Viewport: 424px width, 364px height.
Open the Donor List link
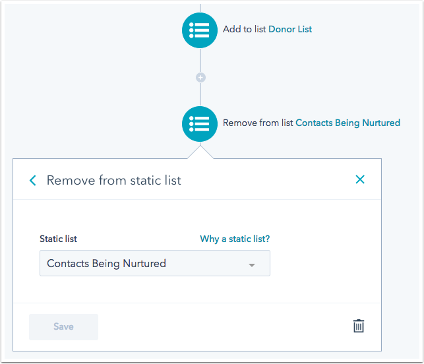290,29
